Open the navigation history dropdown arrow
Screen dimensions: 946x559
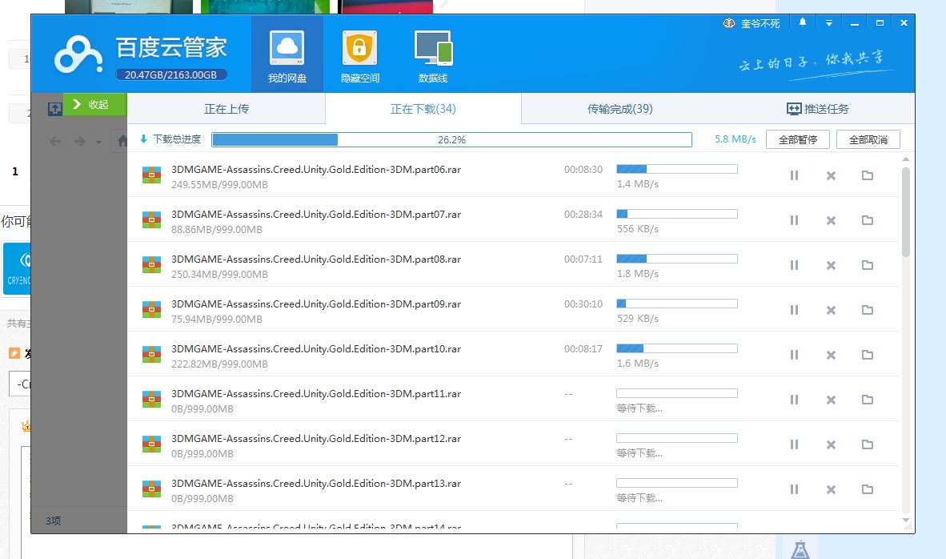tap(98, 143)
